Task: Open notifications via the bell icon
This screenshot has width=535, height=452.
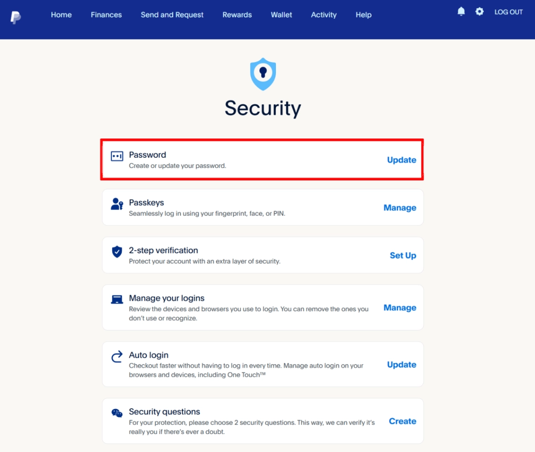Action: (x=461, y=11)
